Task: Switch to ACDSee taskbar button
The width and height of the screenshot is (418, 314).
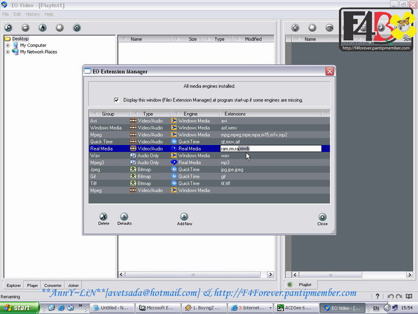Action: [x=295, y=308]
